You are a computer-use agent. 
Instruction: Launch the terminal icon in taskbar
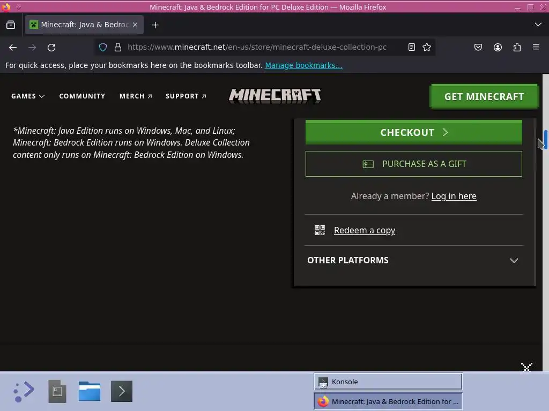point(122,391)
